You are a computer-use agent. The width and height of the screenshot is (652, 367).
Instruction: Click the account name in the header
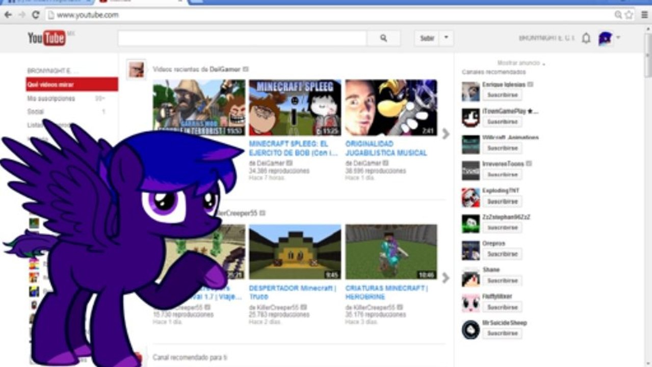546,38
